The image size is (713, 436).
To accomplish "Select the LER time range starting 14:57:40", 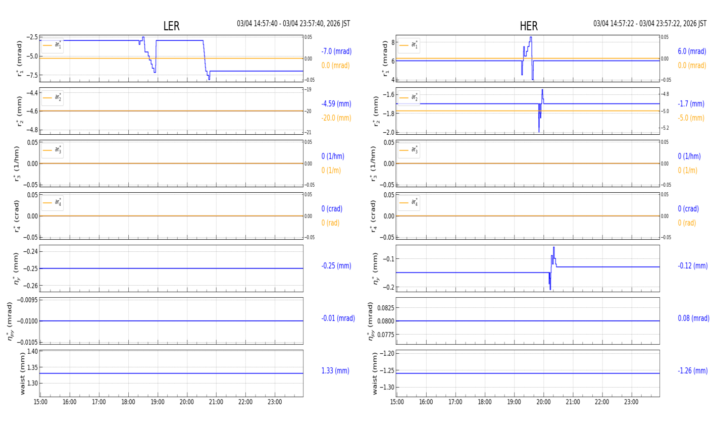I will (x=293, y=24).
